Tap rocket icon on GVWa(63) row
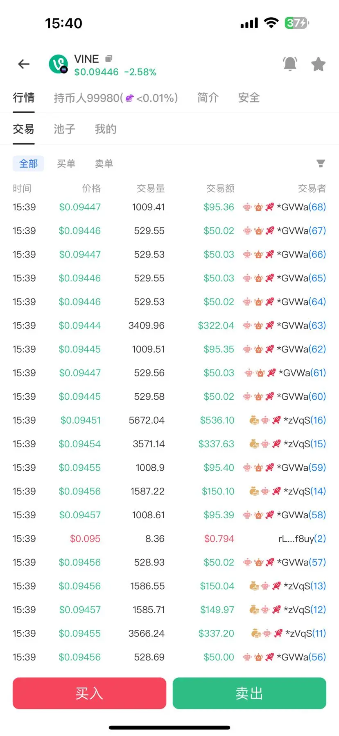The width and height of the screenshot is (339, 736). [269, 326]
